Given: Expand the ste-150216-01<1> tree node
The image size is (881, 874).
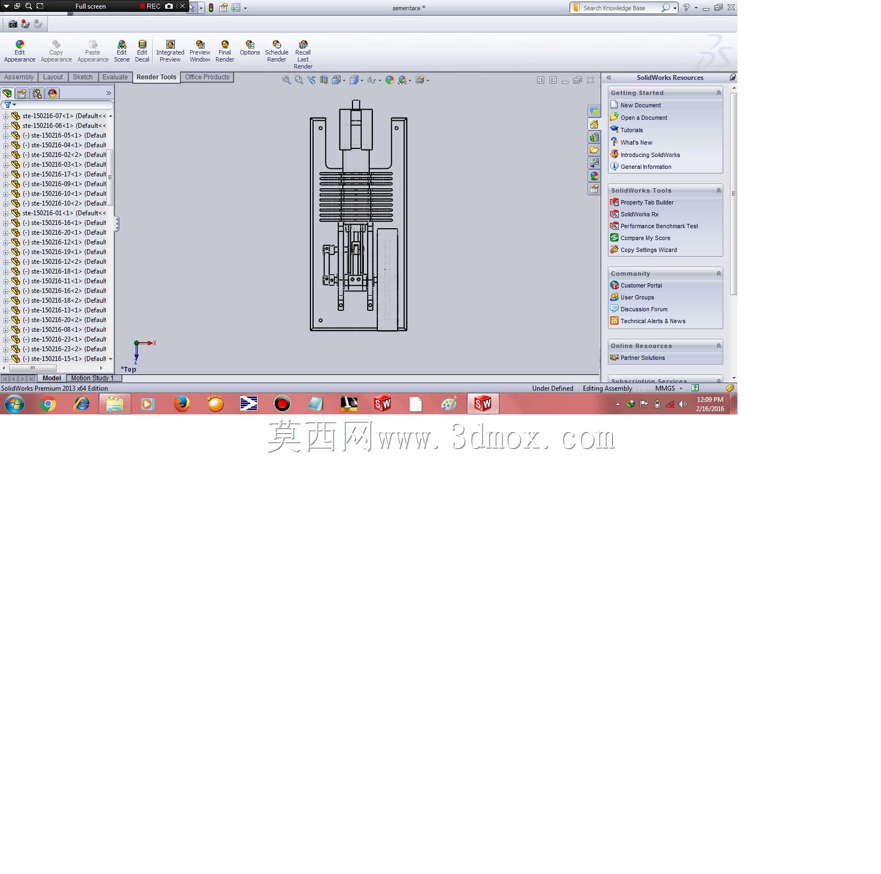Looking at the screenshot, I should [5, 213].
